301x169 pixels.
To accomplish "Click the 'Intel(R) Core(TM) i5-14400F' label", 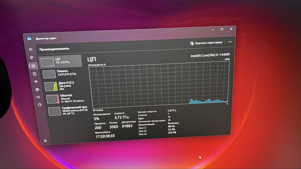I will [210, 55].
